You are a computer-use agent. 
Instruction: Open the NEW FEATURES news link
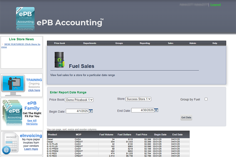click(21, 46)
